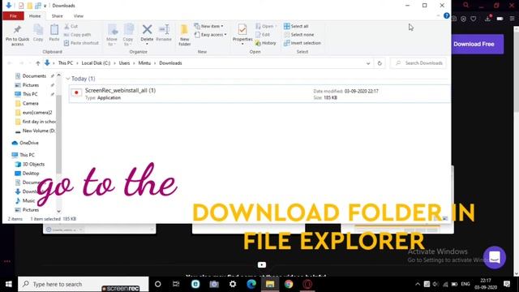
Task: Open the Copy to dropdown
Action: point(128,35)
